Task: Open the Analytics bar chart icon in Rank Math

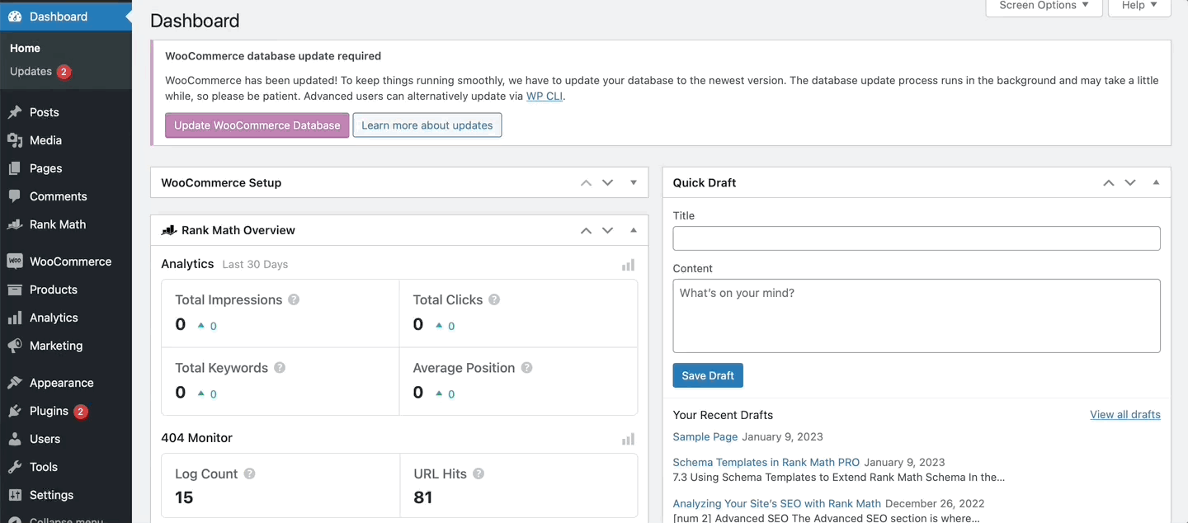Action: [x=628, y=265]
